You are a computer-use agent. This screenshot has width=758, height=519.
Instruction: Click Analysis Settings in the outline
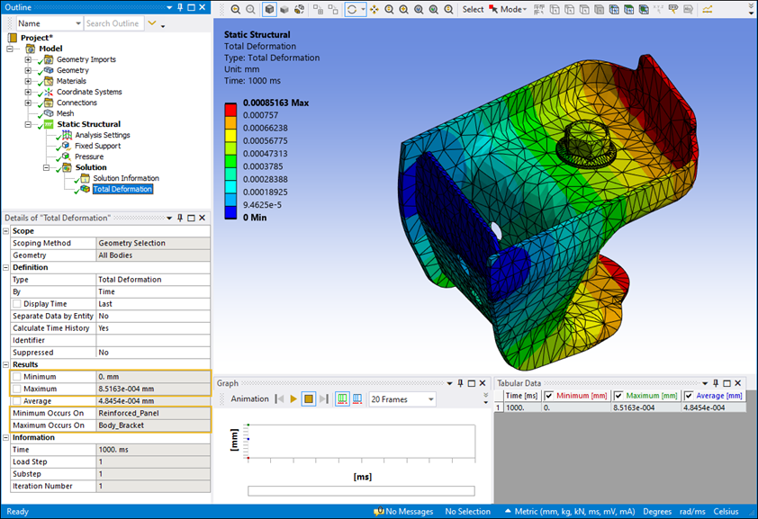pos(102,135)
